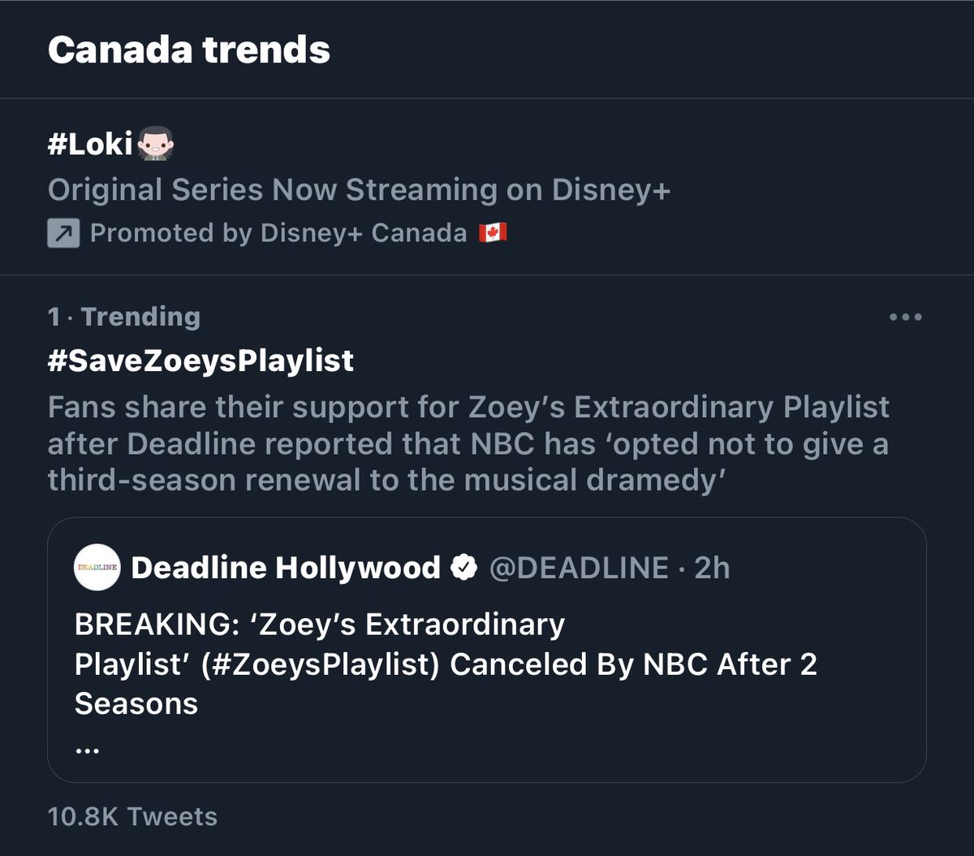Click the "1 · Trending" rank label
Image resolution: width=974 pixels, height=856 pixels.
tap(124, 317)
